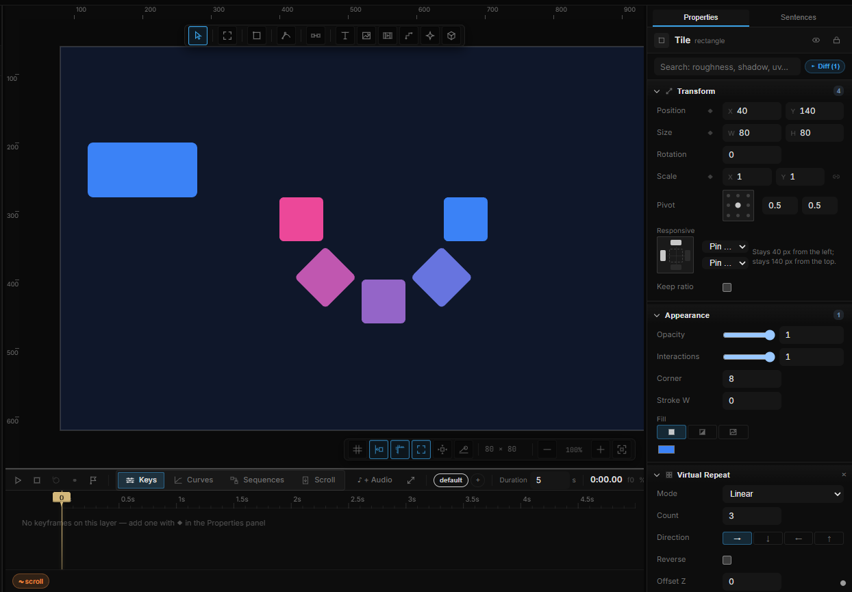Insert an image with the image tool

(366, 36)
